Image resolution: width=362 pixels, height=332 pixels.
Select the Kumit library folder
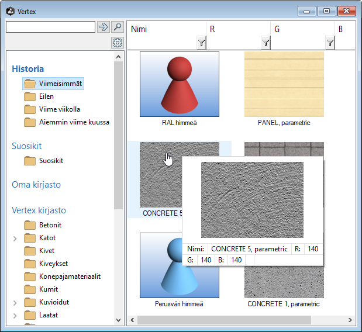49,289
